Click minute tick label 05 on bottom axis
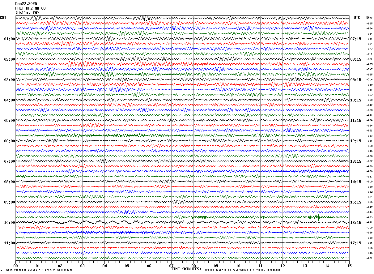 tap(127, 266)
